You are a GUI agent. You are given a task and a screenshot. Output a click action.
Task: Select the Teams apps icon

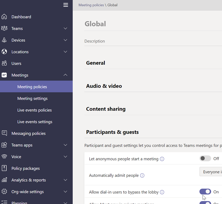tap(4, 145)
